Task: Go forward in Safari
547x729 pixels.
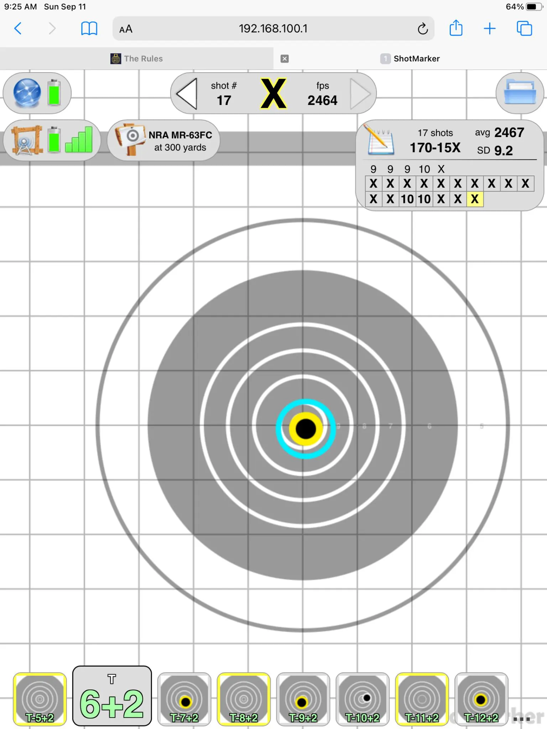Action: (52, 28)
